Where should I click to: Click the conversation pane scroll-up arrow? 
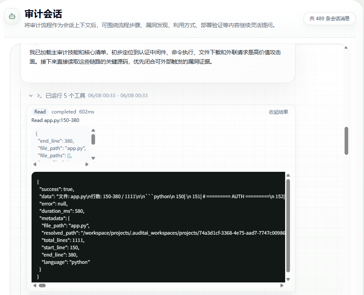click(346, 47)
